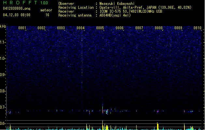Click the Observer field label
This screenshot has height=130, width=205.
pos(66,4)
